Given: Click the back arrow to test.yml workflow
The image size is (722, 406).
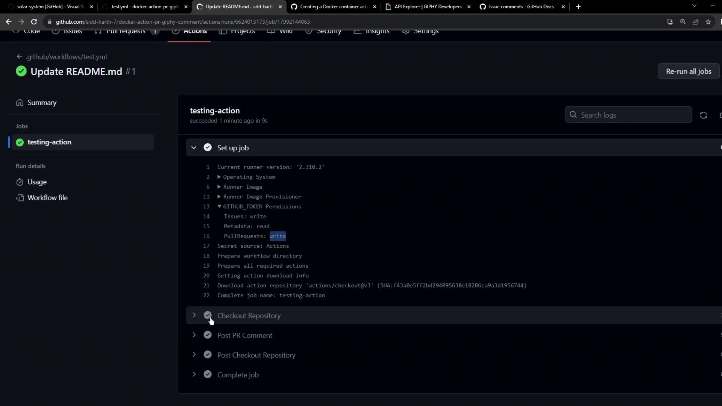Looking at the screenshot, I should (x=20, y=57).
